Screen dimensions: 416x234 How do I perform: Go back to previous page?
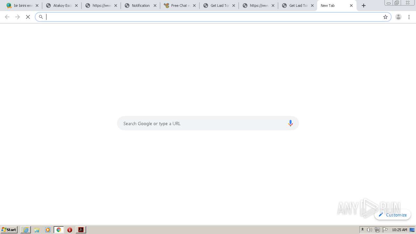click(7, 17)
